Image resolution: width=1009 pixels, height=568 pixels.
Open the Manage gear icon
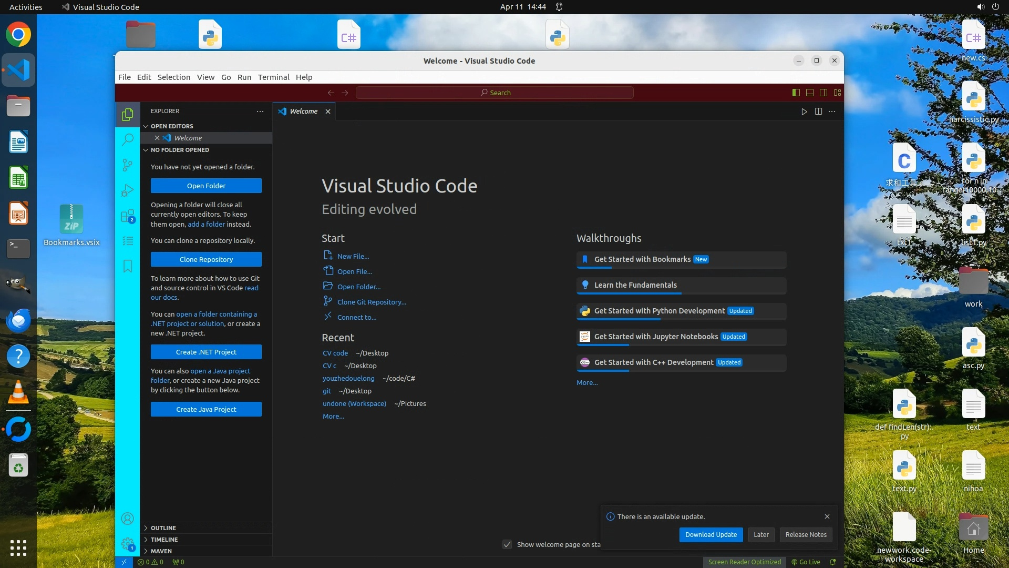(127, 544)
